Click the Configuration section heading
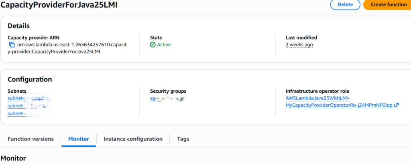 point(30,80)
